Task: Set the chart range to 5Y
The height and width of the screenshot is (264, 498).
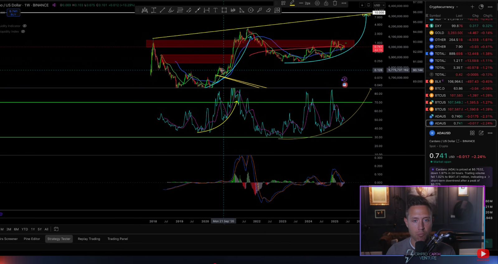Action: pyautogui.click(x=40, y=229)
